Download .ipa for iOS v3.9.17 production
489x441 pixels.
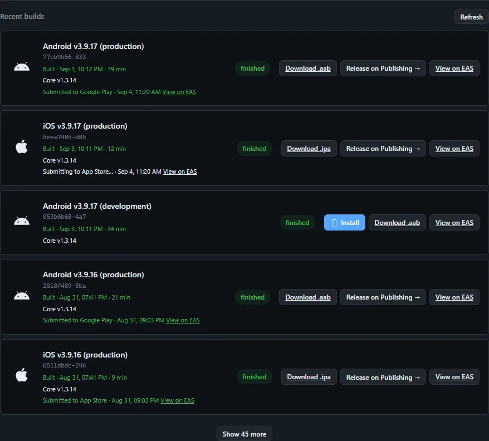click(309, 149)
